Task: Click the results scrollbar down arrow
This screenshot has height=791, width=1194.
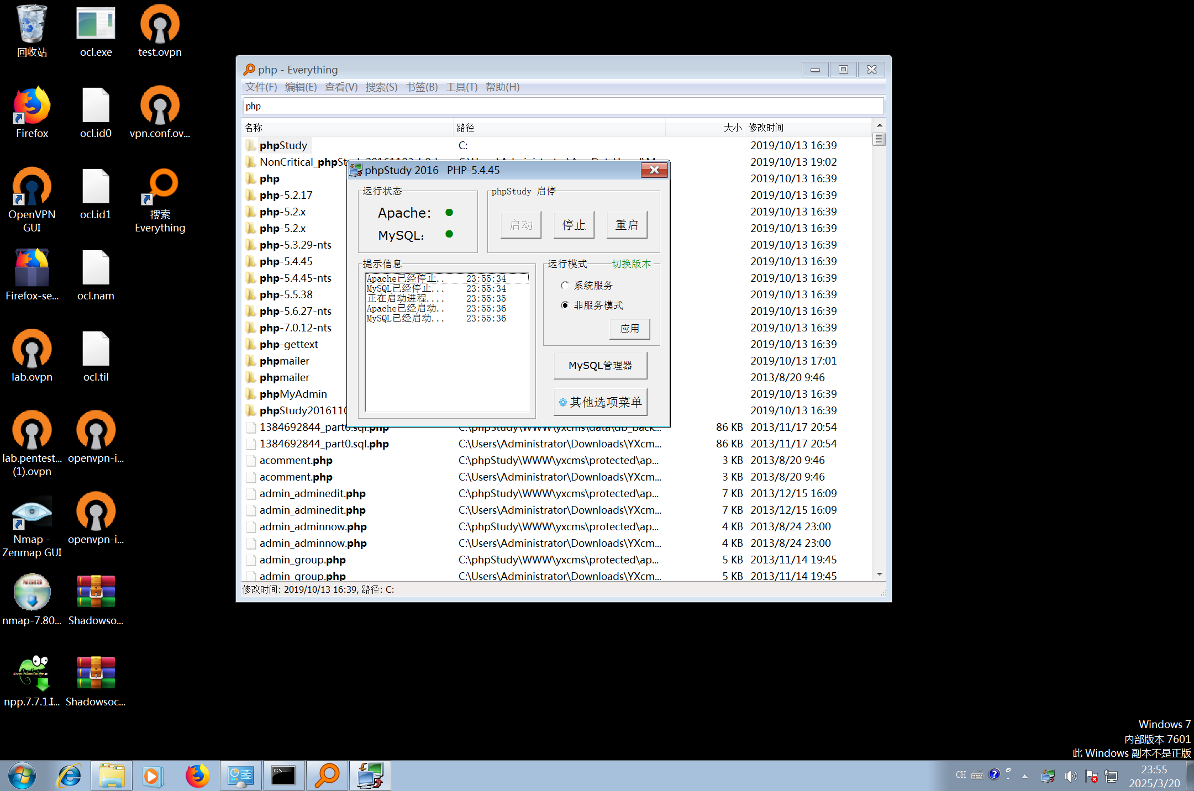Action: [879, 574]
